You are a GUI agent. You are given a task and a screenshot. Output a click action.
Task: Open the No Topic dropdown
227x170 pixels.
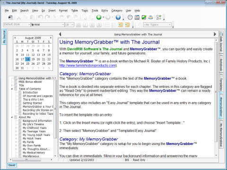(157, 25)
